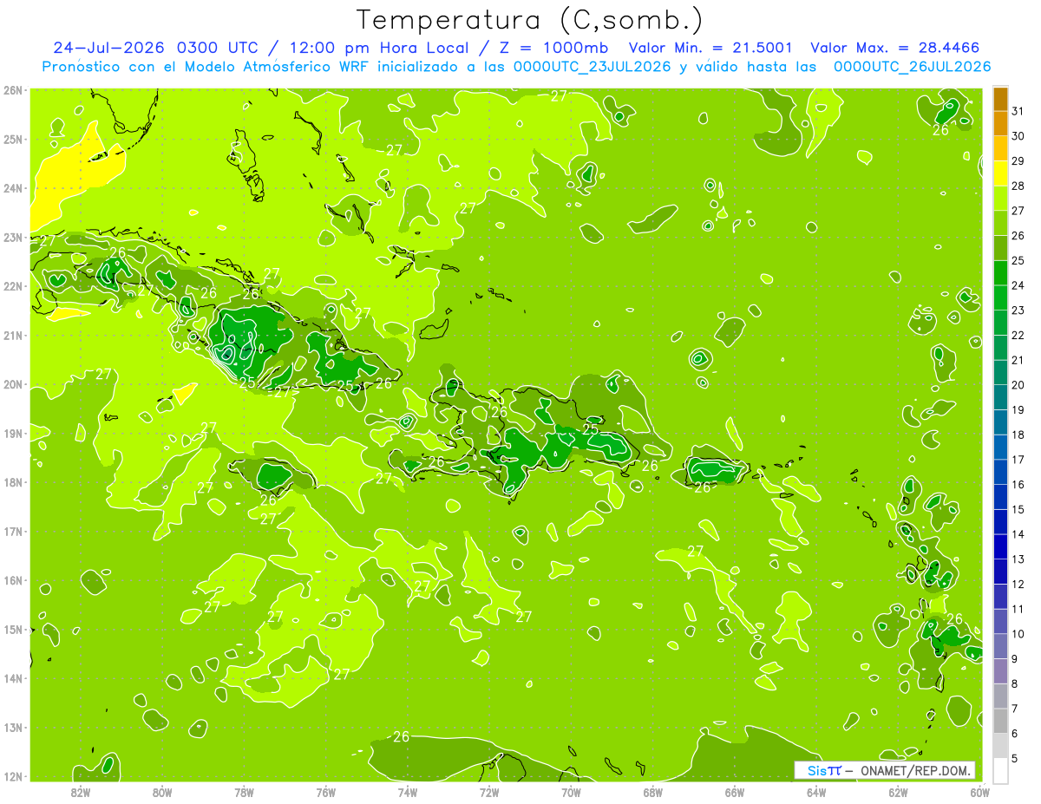Click the '18N' latitude axis label
The height and width of the screenshot is (804, 1041).
pos(13,482)
